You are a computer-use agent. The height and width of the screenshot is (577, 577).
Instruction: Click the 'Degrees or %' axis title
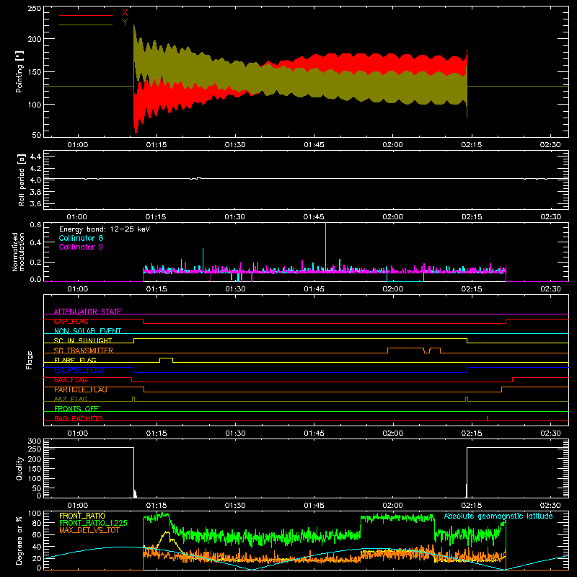[19, 540]
